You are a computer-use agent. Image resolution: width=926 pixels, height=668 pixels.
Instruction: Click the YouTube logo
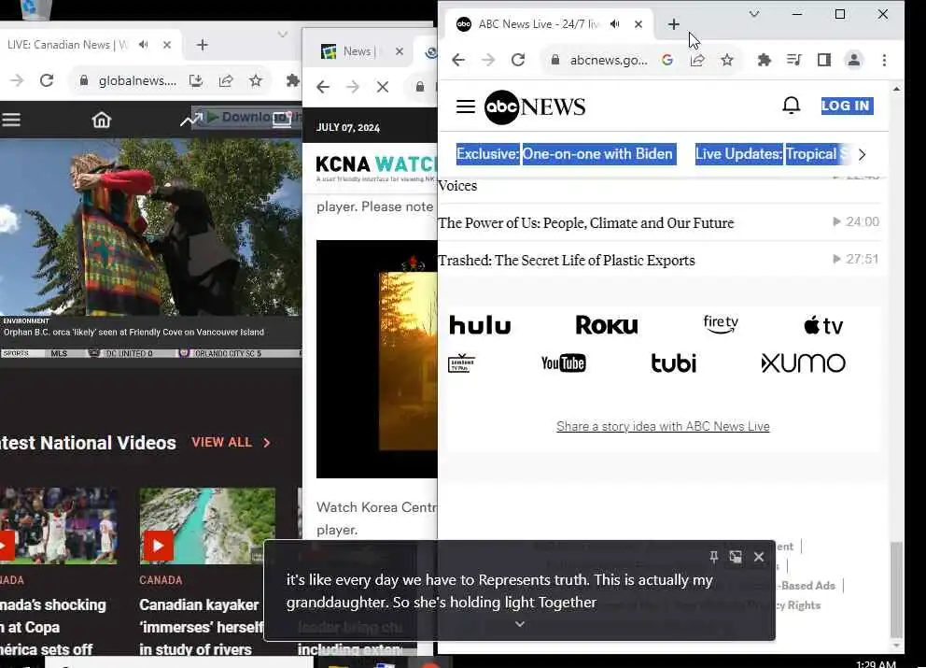564,363
